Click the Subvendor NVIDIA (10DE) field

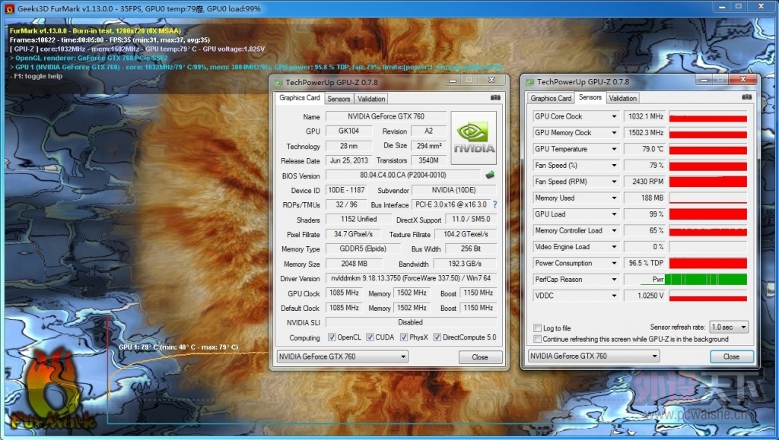pyautogui.click(x=454, y=190)
